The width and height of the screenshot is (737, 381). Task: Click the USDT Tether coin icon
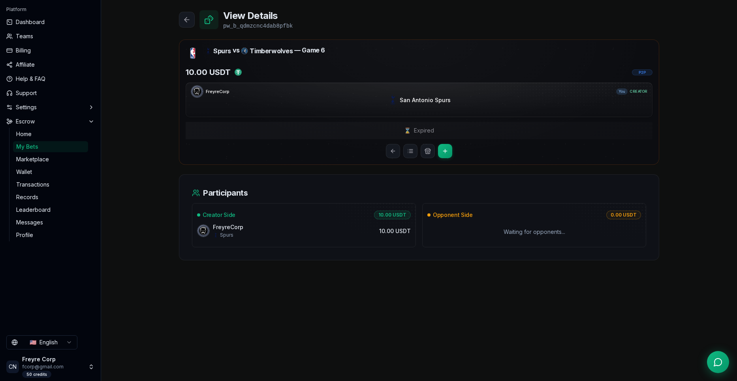tap(238, 72)
